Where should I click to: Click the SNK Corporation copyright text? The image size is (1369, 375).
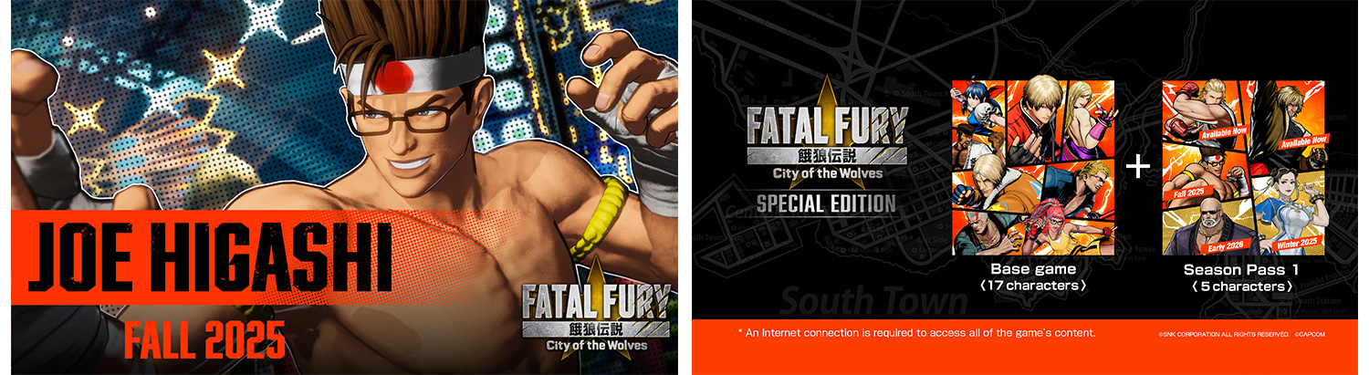(x=1224, y=335)
